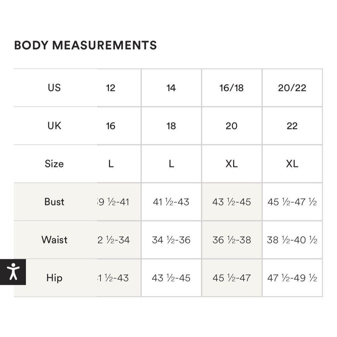Click the BODY MEASUREMENTS heading
Viewport: 337px width, 337px height.
(85, 45)
